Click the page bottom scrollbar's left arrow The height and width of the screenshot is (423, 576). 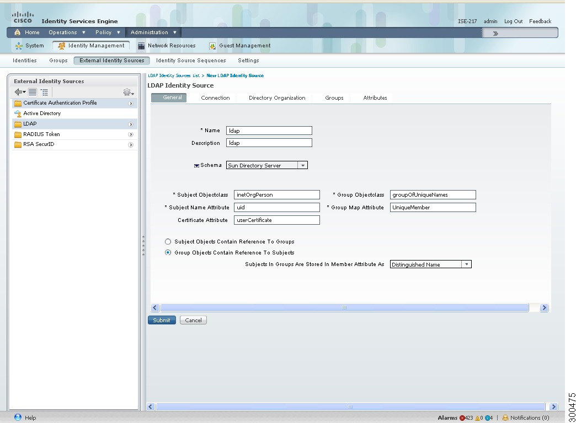point(150,406)
